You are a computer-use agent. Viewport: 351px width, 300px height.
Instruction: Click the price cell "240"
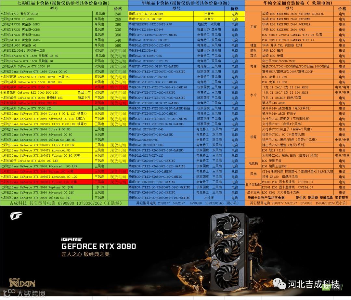click(118, 14)
